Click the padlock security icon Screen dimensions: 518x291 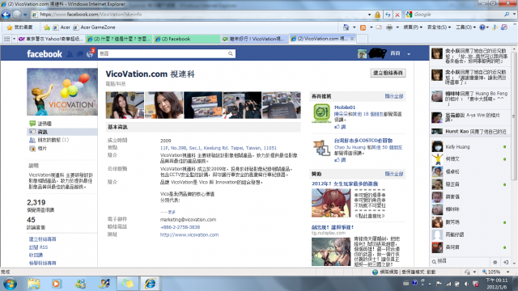[377, 15]
